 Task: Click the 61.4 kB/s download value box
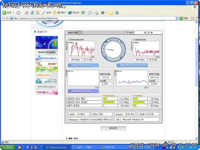point(88,60)
